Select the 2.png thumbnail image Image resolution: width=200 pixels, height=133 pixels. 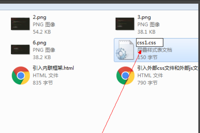pyautogui.click(x=20, y=24)
